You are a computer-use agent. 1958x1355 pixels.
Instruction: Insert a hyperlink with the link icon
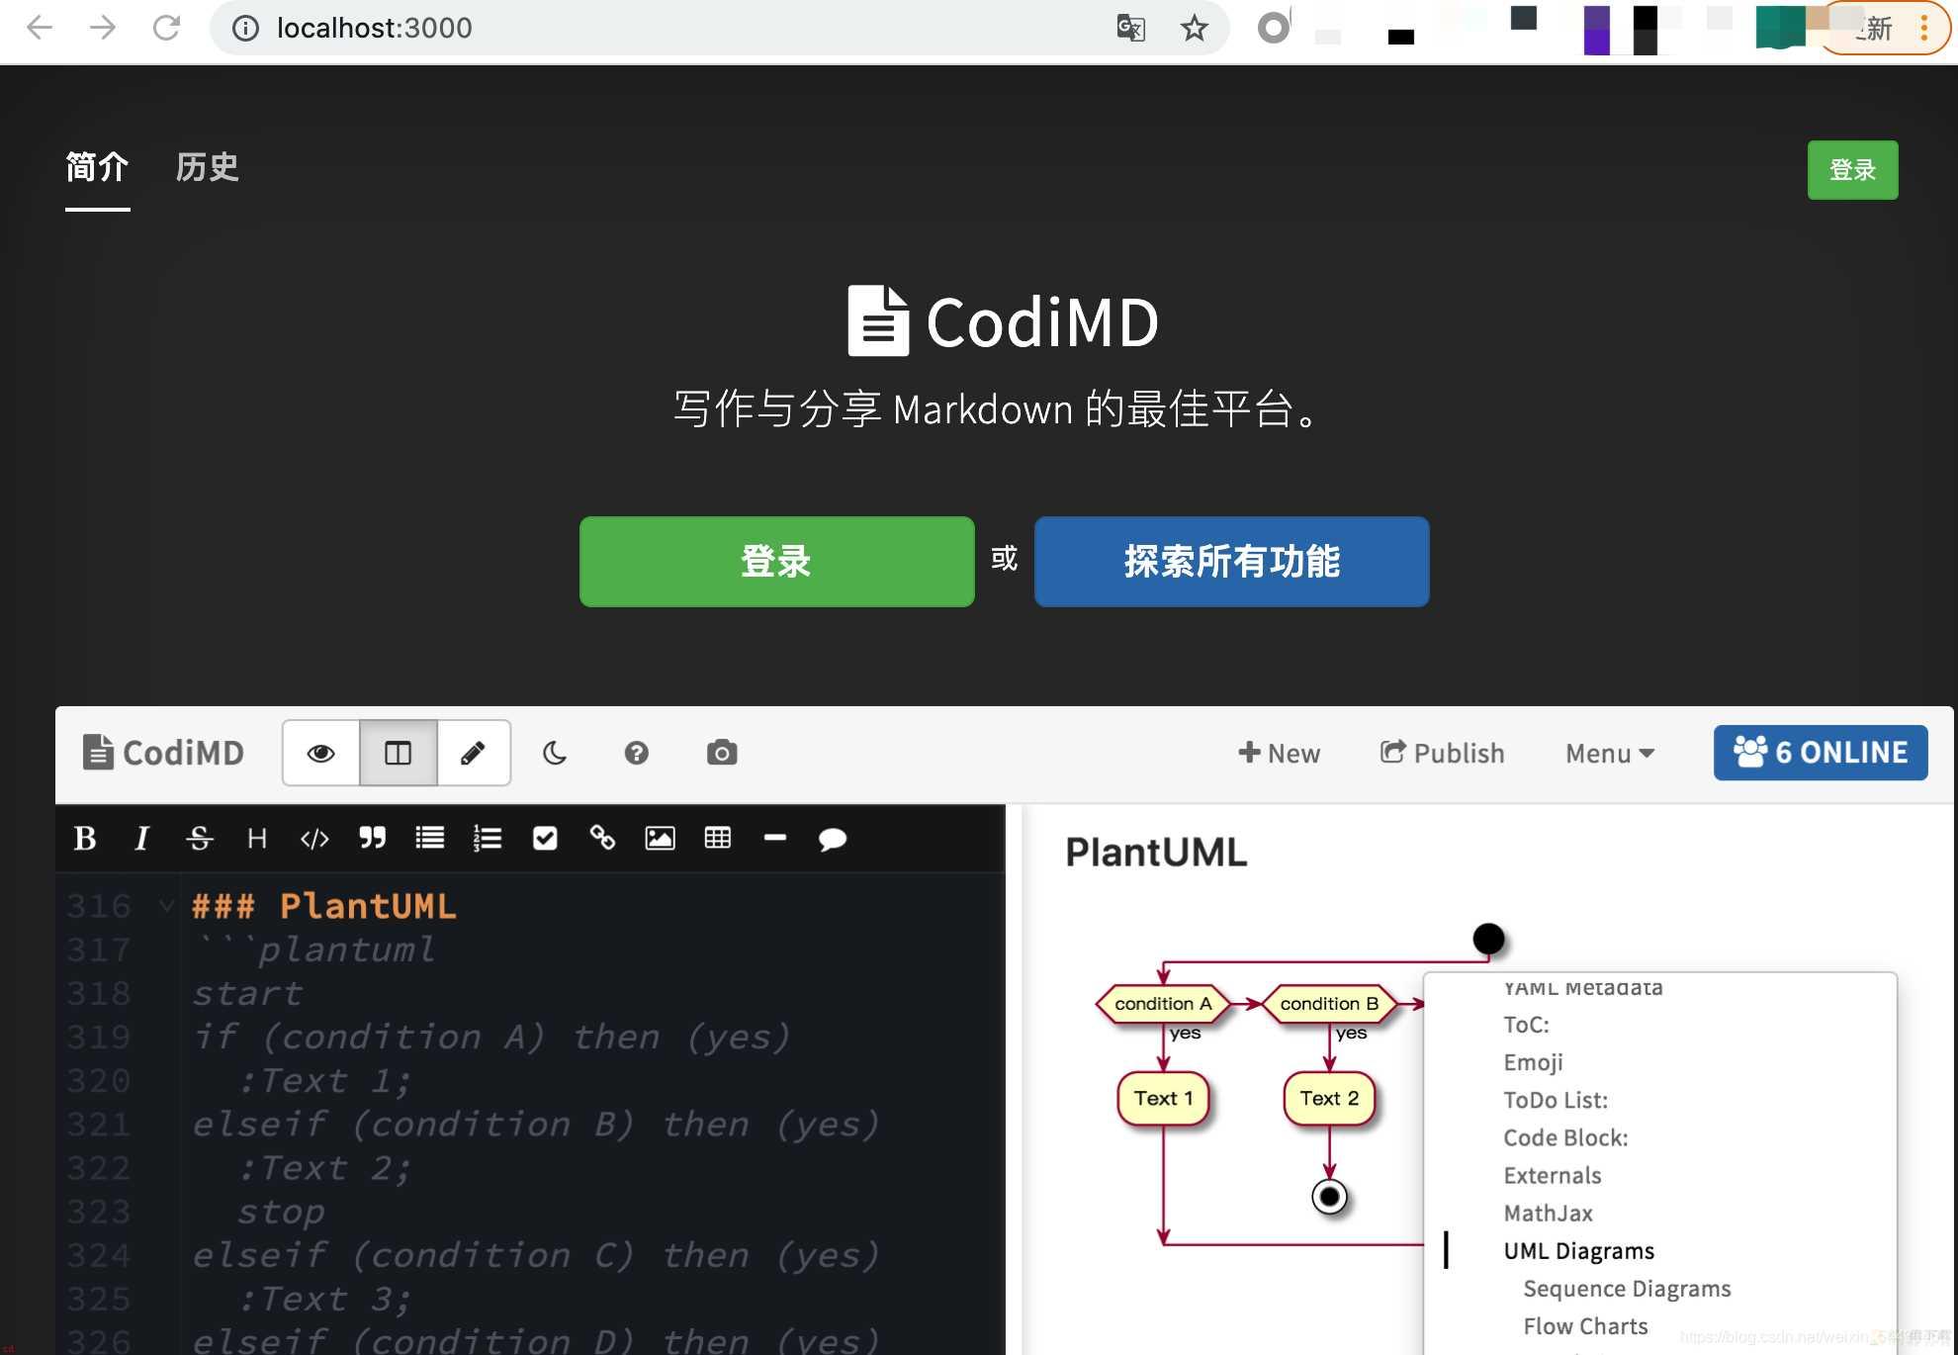(602, 839)
